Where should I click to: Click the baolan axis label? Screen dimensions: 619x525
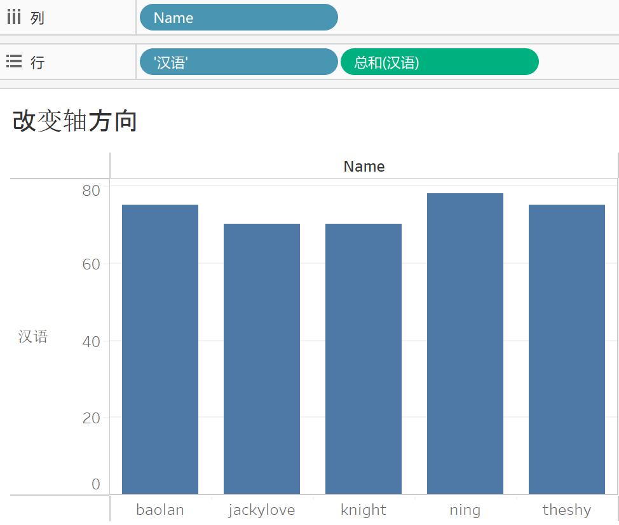[160, 510]
